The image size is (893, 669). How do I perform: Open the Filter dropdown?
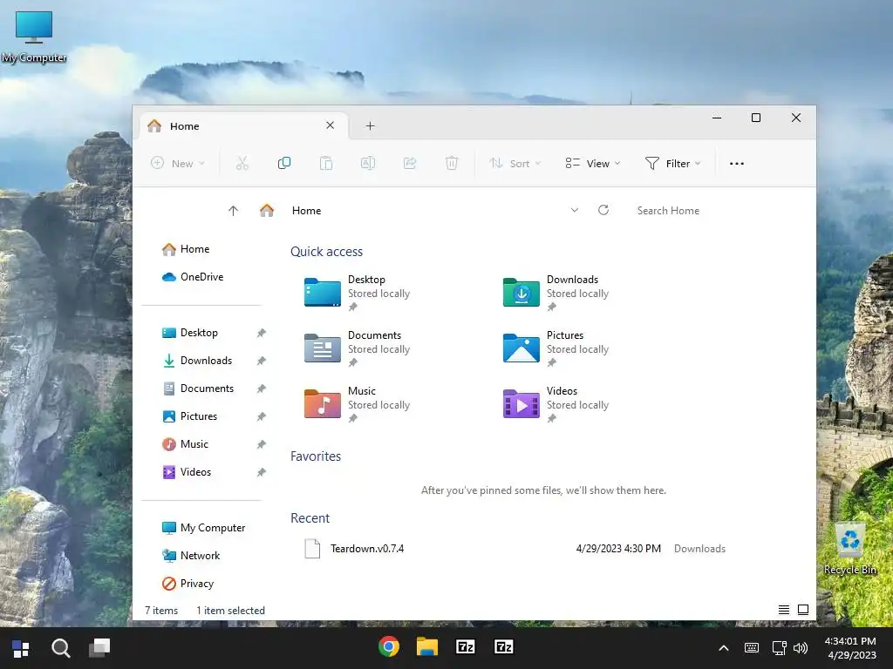click(672, 163)
